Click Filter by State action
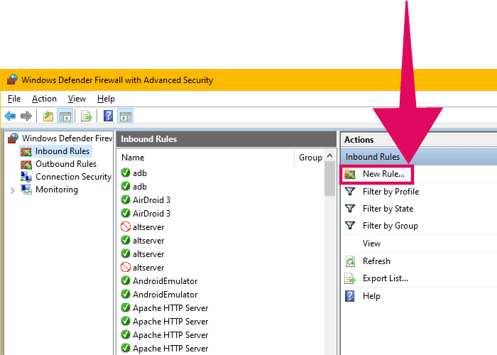497x355 pixels. [x=388, y=209]
